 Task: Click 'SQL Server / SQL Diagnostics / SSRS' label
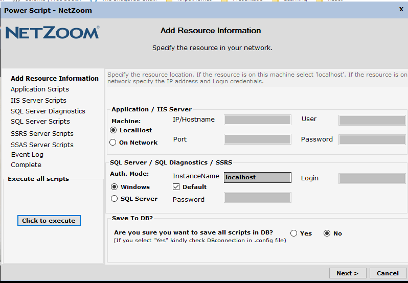(x=171, y=162)
